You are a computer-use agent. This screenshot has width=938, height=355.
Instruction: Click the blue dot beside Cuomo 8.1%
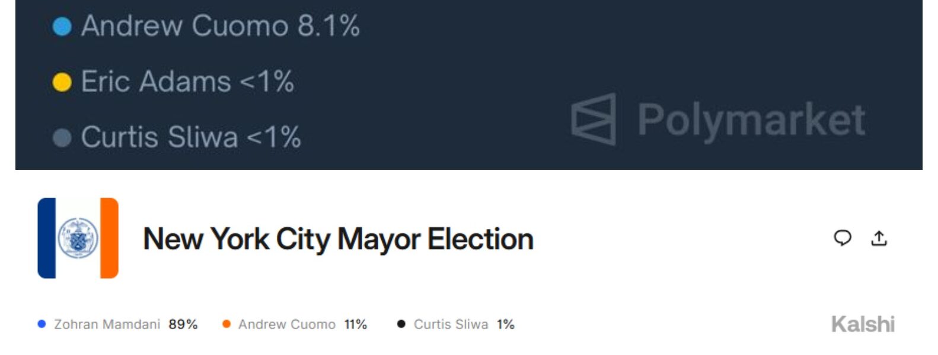click(62, 26)
